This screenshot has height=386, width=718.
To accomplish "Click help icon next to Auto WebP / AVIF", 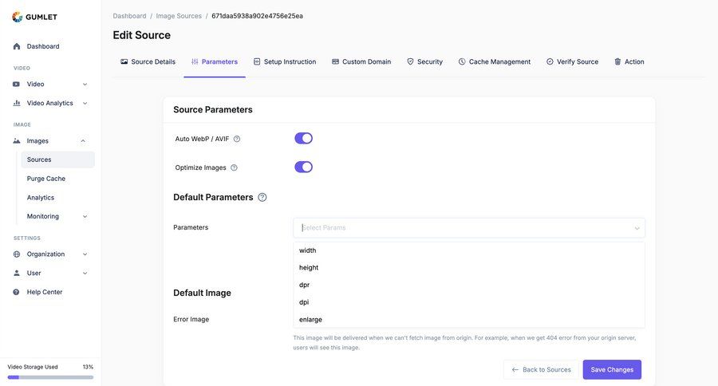I will point(237,139).
